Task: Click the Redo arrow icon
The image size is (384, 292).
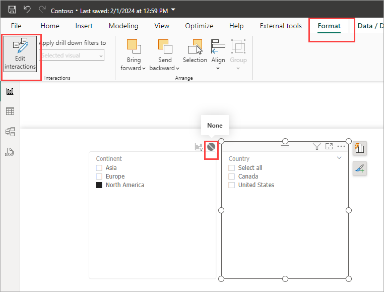Action: tap(42, 10)
